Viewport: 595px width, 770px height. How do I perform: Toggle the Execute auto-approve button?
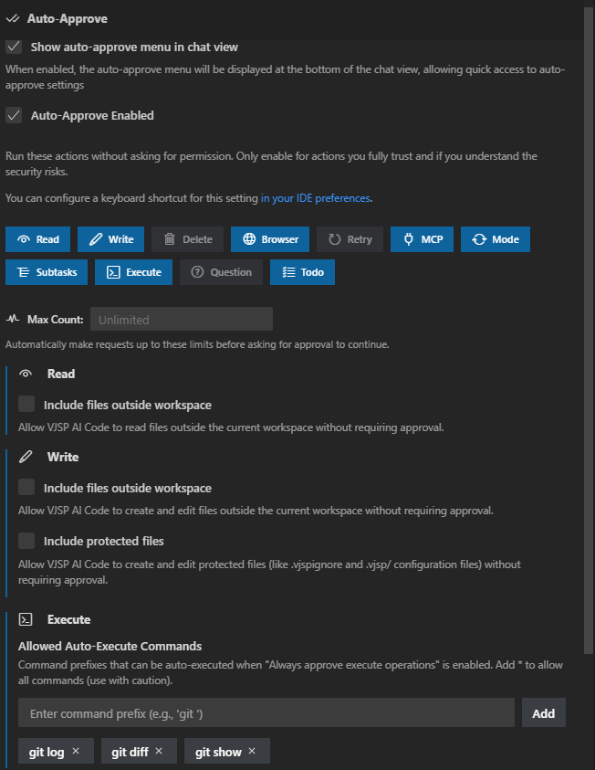pyautogui.click(x=133, y=272)
